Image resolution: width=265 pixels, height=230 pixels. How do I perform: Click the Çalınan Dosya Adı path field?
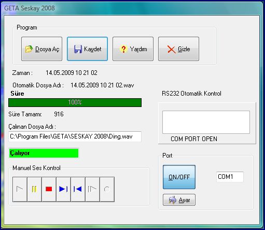tap(75, 136)
